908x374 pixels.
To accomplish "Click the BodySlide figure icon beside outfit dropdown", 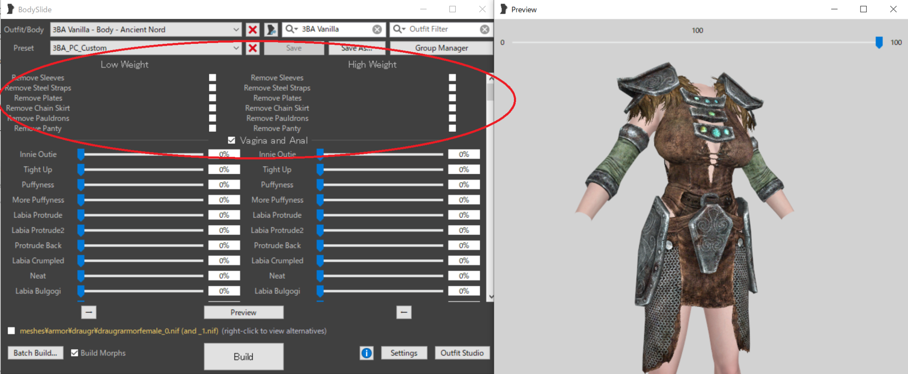I will tap(271, 30).
